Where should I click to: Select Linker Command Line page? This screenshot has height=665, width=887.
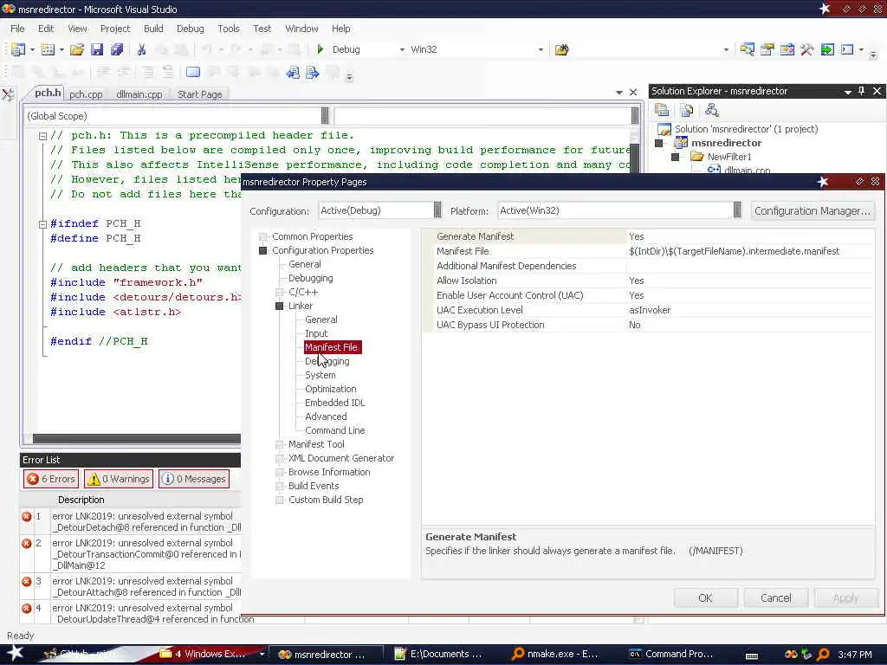pos(335,430)
